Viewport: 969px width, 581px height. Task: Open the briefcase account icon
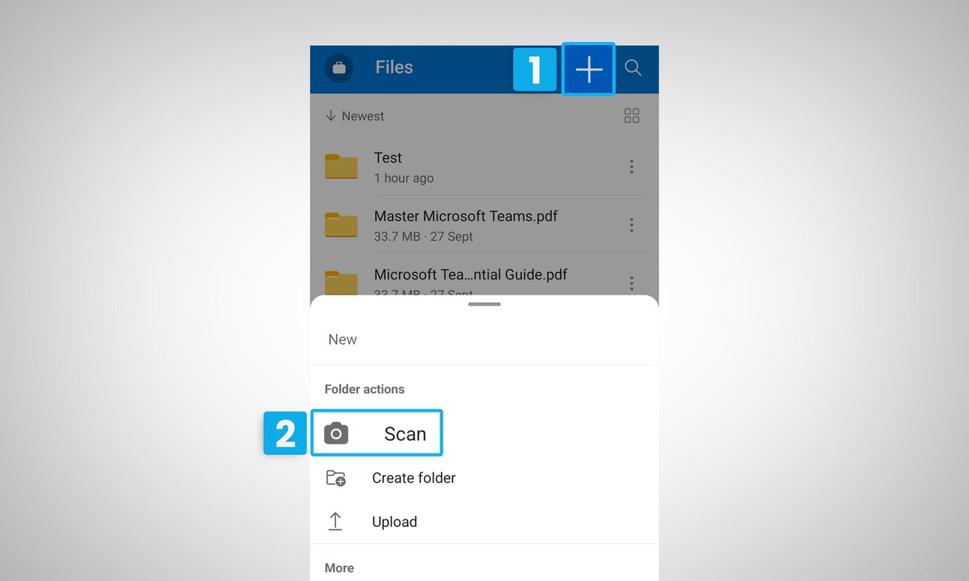coord(339,68)
